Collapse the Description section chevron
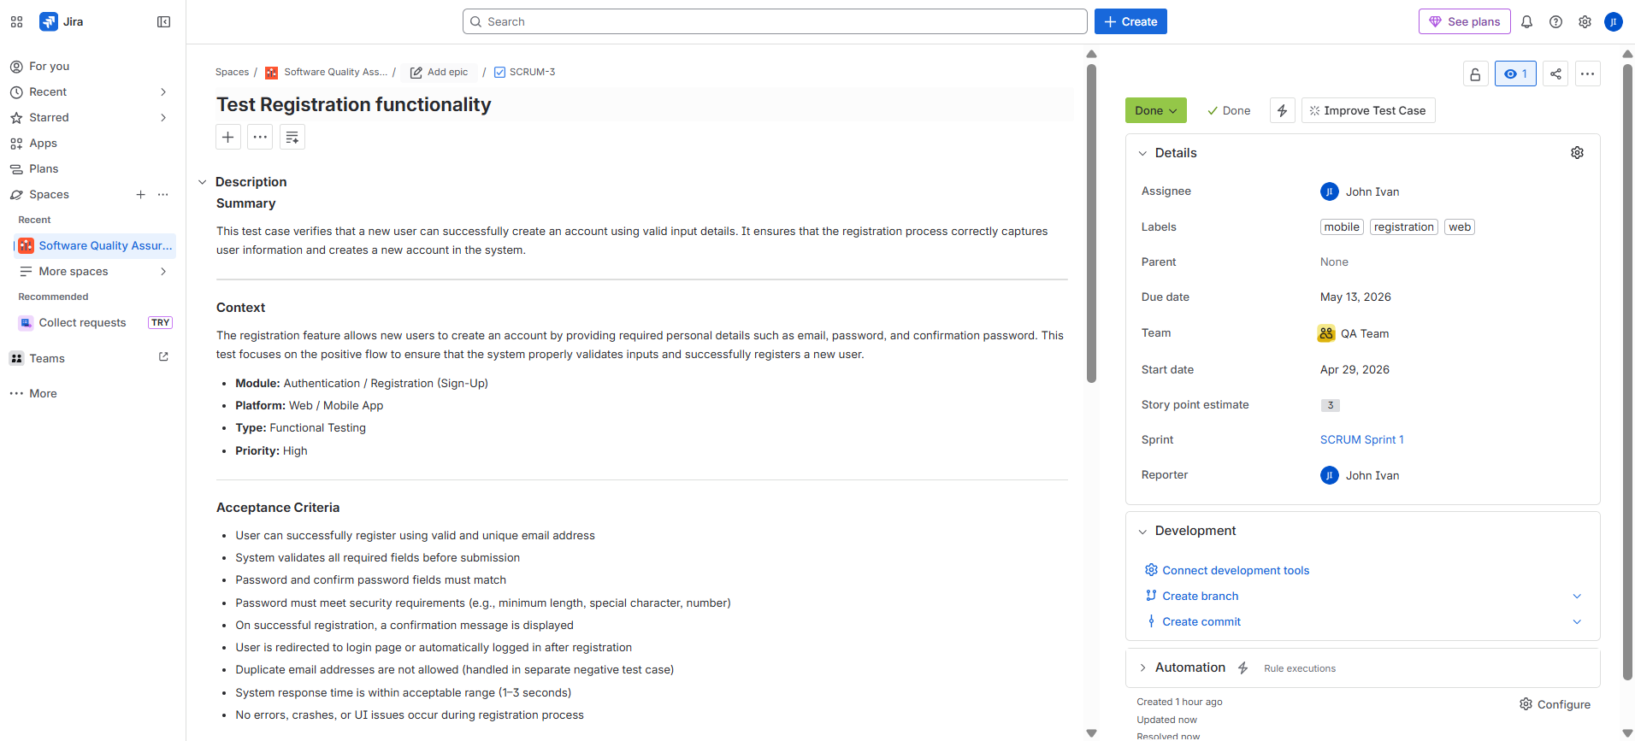 pos(203,182)
